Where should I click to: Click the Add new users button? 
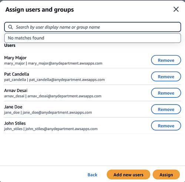pyautogui.click(x=128, y=175)
